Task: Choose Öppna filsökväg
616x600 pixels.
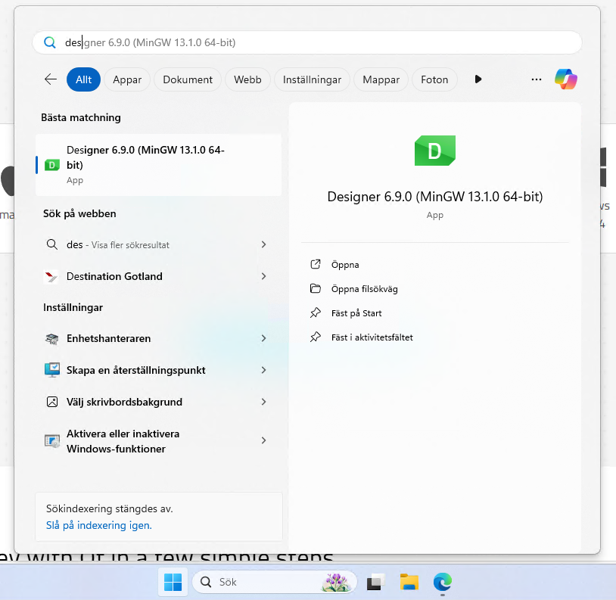Action: 365,289
